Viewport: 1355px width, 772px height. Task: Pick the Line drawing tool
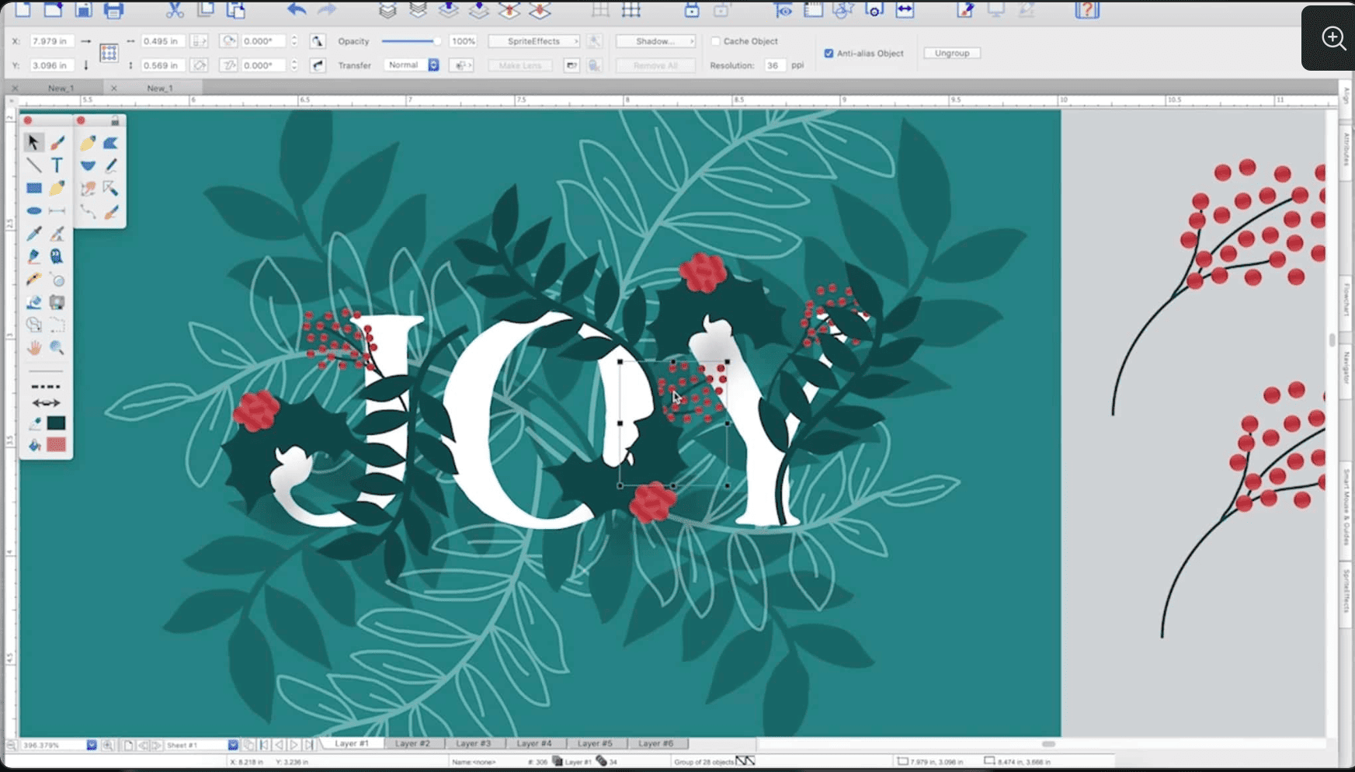click(33, 165)
